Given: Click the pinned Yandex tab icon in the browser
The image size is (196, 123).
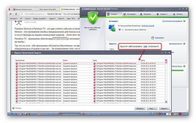Looking at the screenshot, I should [10, 9].
